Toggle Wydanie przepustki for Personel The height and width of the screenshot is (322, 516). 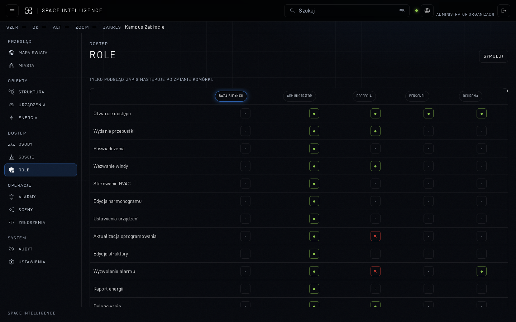tap(429, 131)
